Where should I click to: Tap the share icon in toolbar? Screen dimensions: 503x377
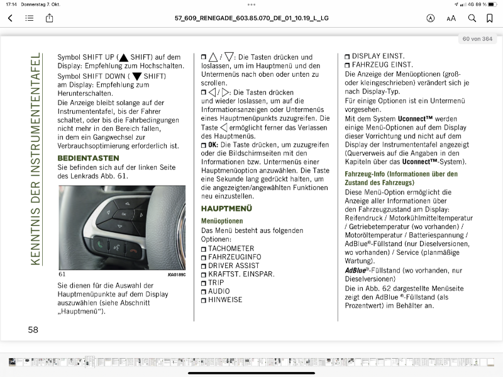pyautogui.click(x=49, y=18)
